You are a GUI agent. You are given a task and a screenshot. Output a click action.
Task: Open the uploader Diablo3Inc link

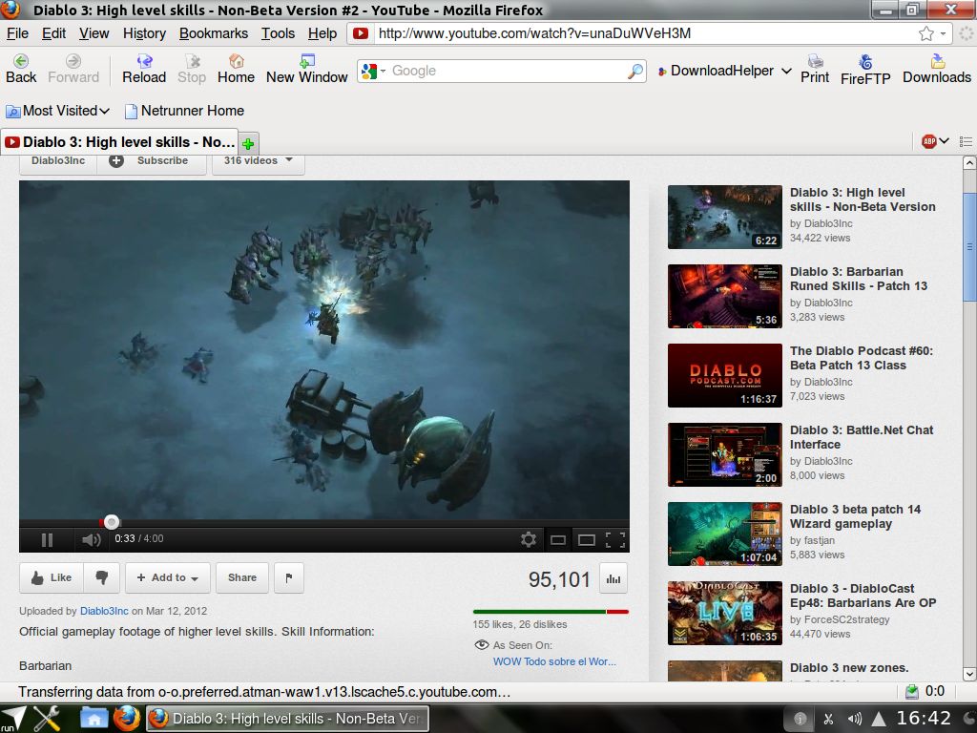click(x=104, y=611)
